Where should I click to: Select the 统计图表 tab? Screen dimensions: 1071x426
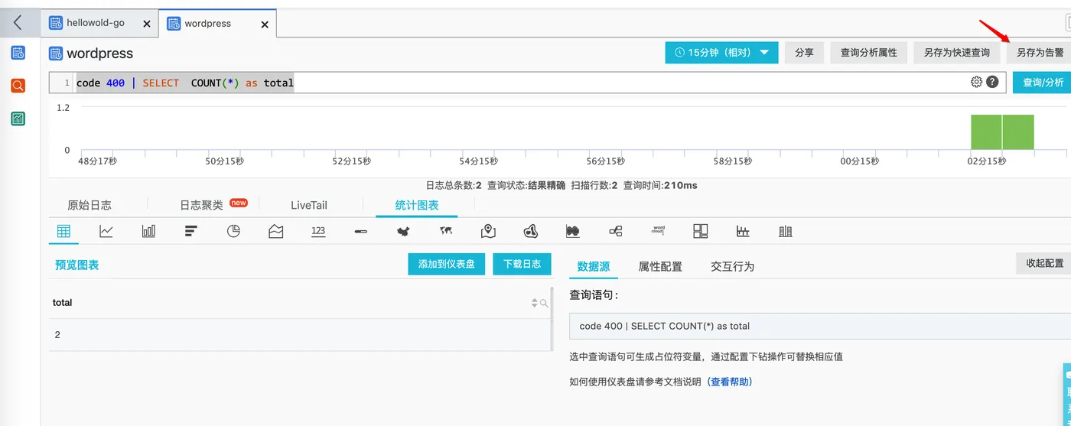[x=417, y=205]
